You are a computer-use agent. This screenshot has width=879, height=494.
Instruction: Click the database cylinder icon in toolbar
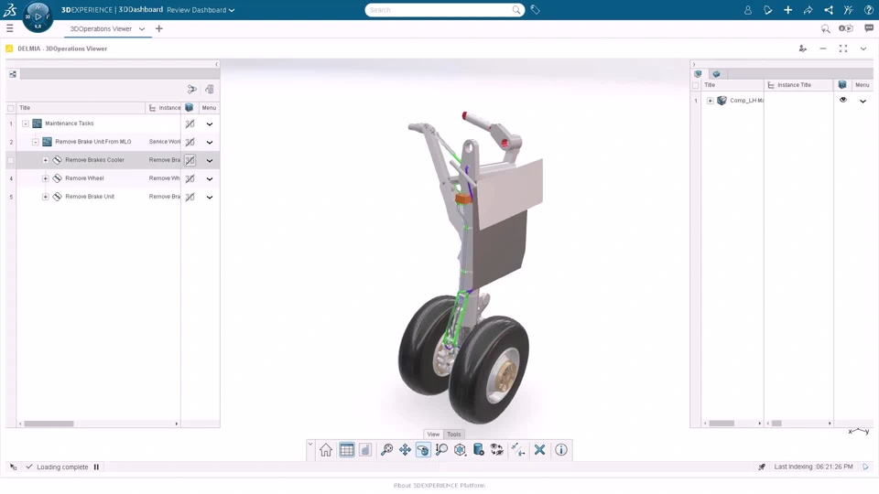[x=478, y=450]
